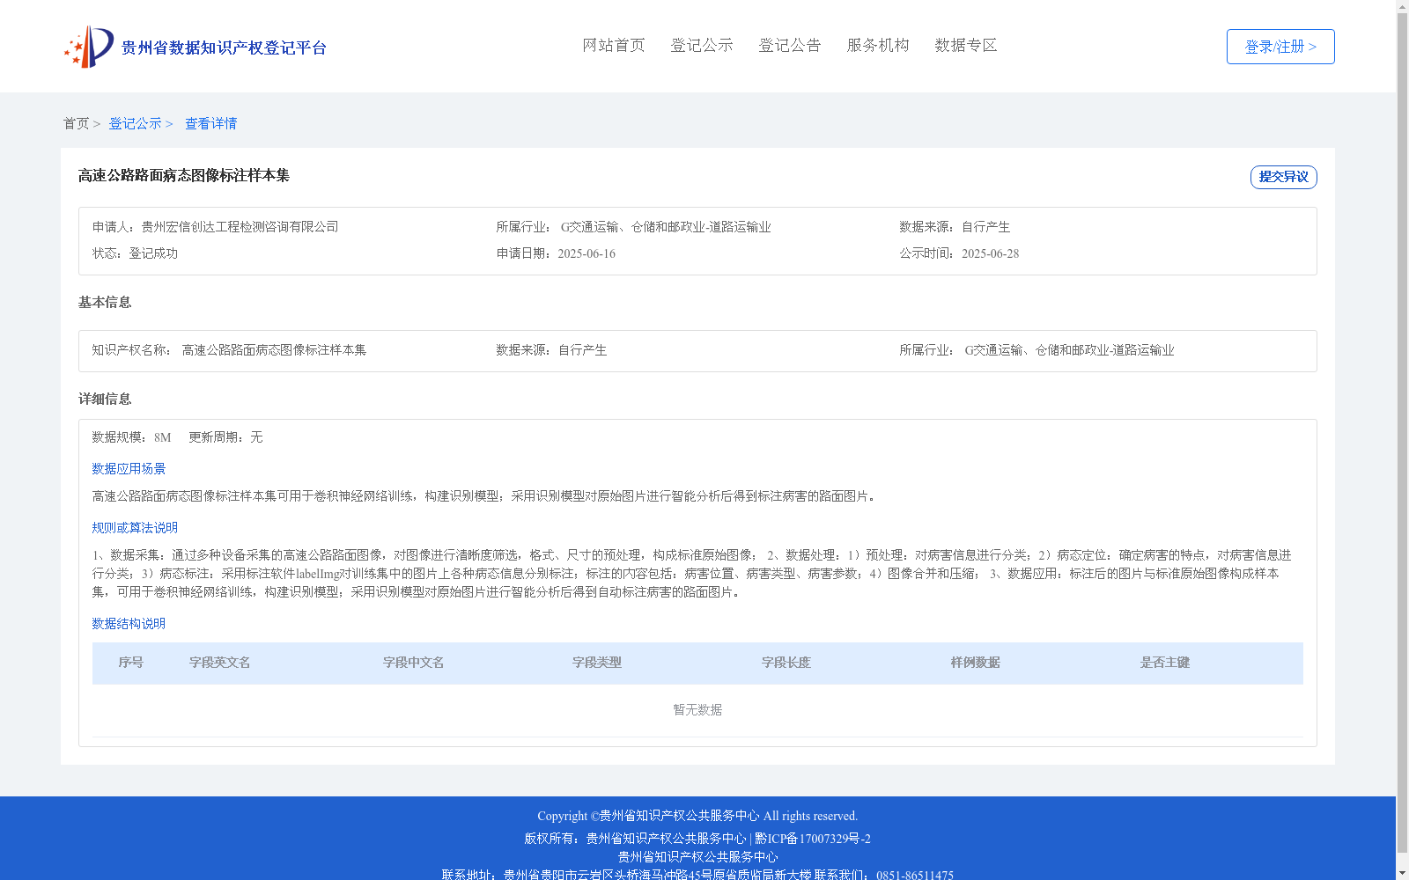
Task: Click applicant 贵州宏信创达工程检测咨询有限公司
Action: tap(240, 227)
